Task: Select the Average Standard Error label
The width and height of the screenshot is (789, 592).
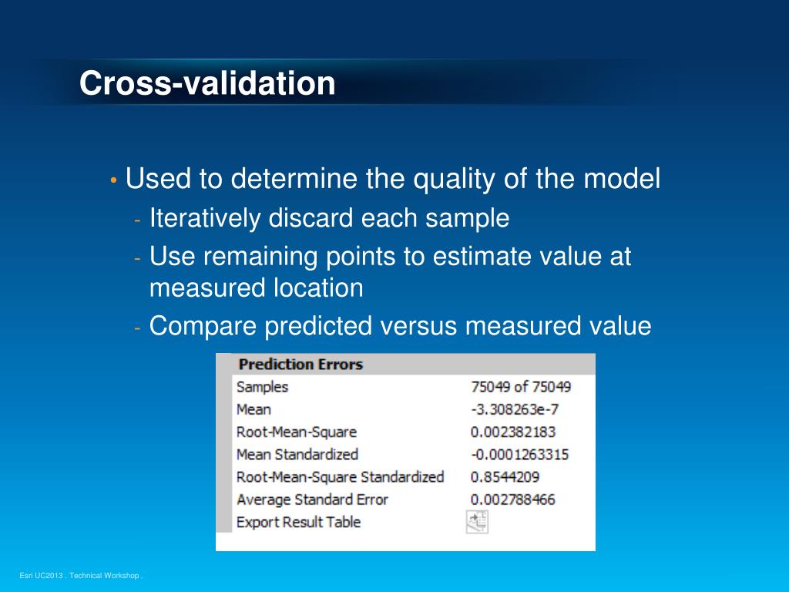Action: click(x=313, y=499)
